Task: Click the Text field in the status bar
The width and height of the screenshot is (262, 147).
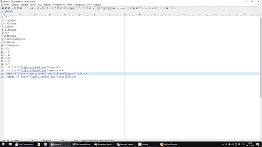Action: [62, 140]
